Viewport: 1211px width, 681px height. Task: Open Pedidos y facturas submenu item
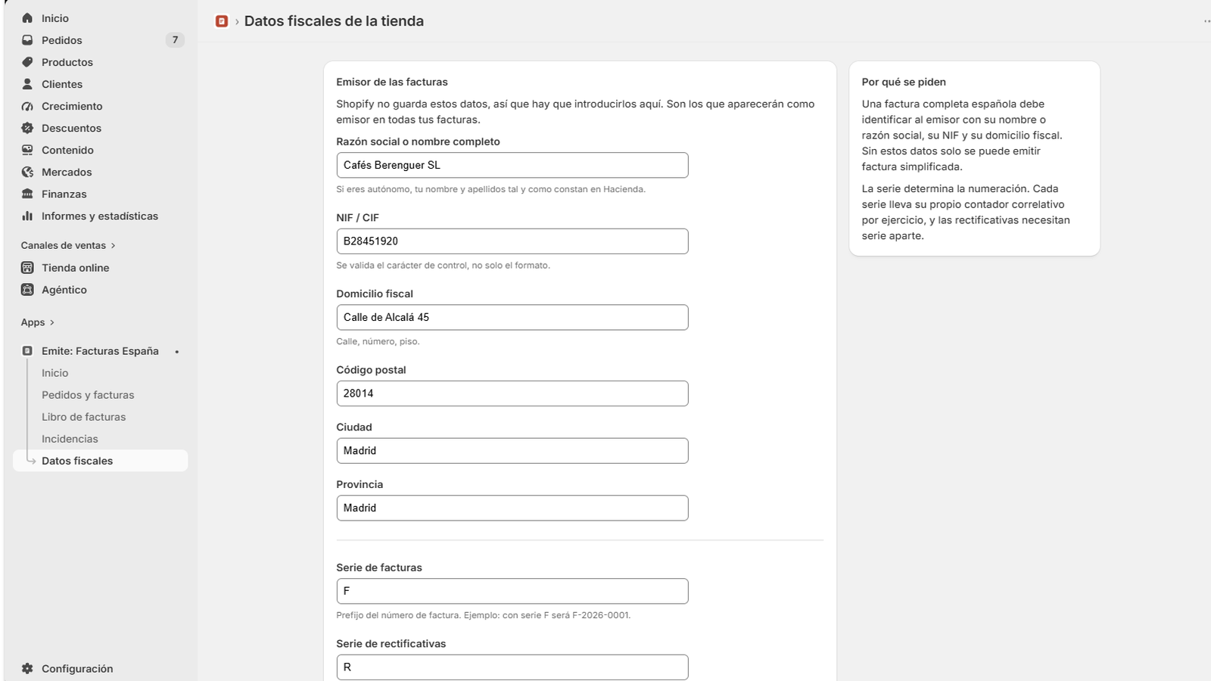tap(88, 395)
